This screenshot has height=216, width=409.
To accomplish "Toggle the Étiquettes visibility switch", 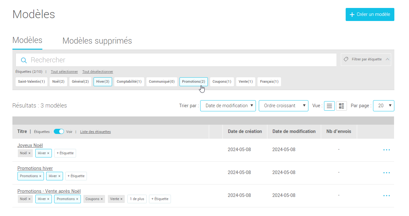I will [x=59, y=132].
